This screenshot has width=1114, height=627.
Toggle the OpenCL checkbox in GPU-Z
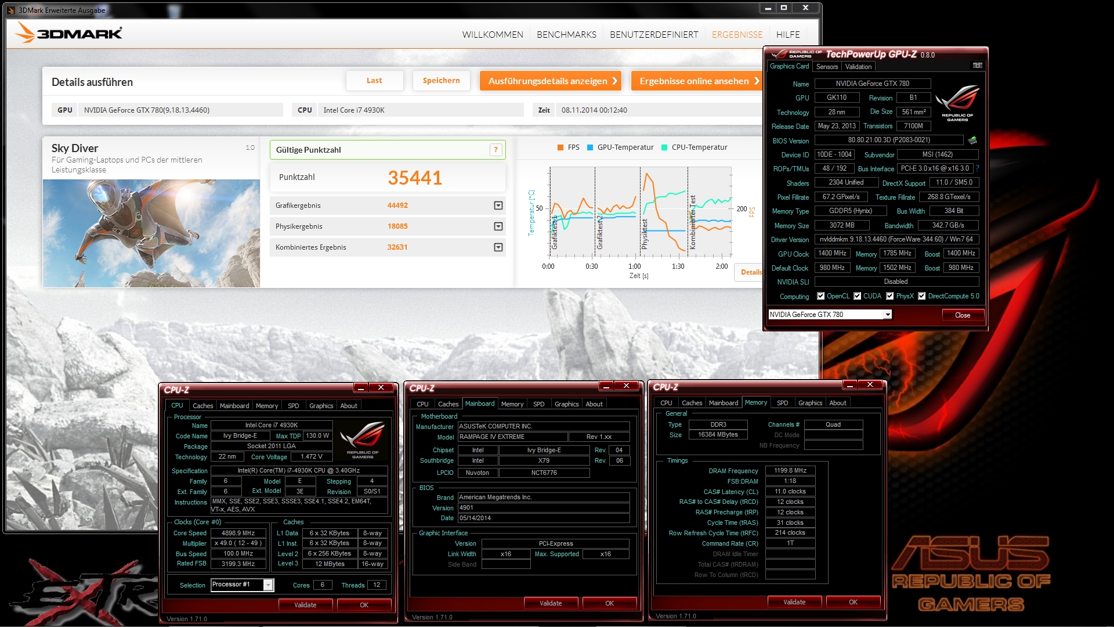coord(820,296)
